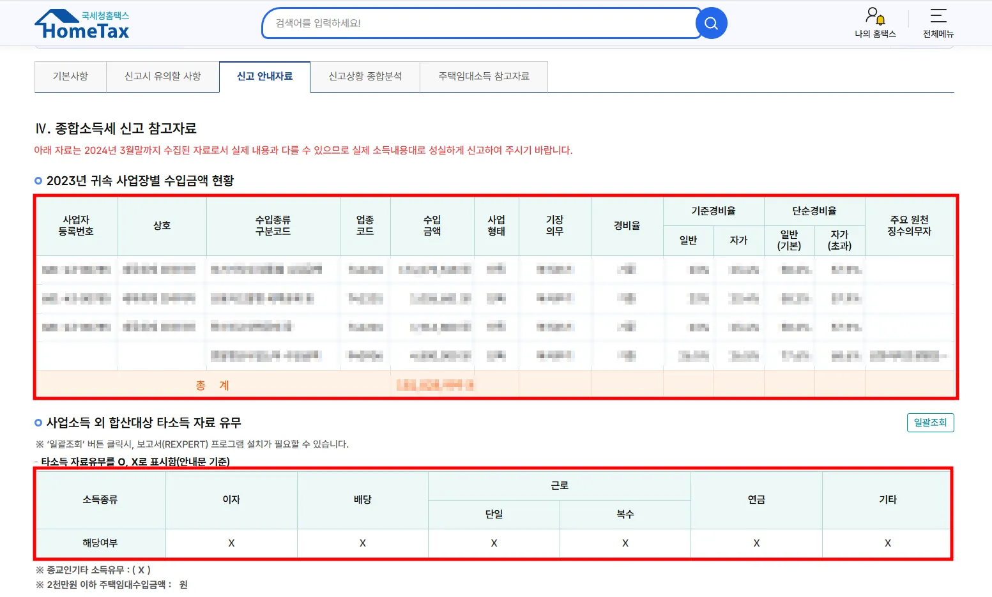992x597 pixels.
Task: Click 일반 sub-header under 기준경비율
Action: (689, 241)
